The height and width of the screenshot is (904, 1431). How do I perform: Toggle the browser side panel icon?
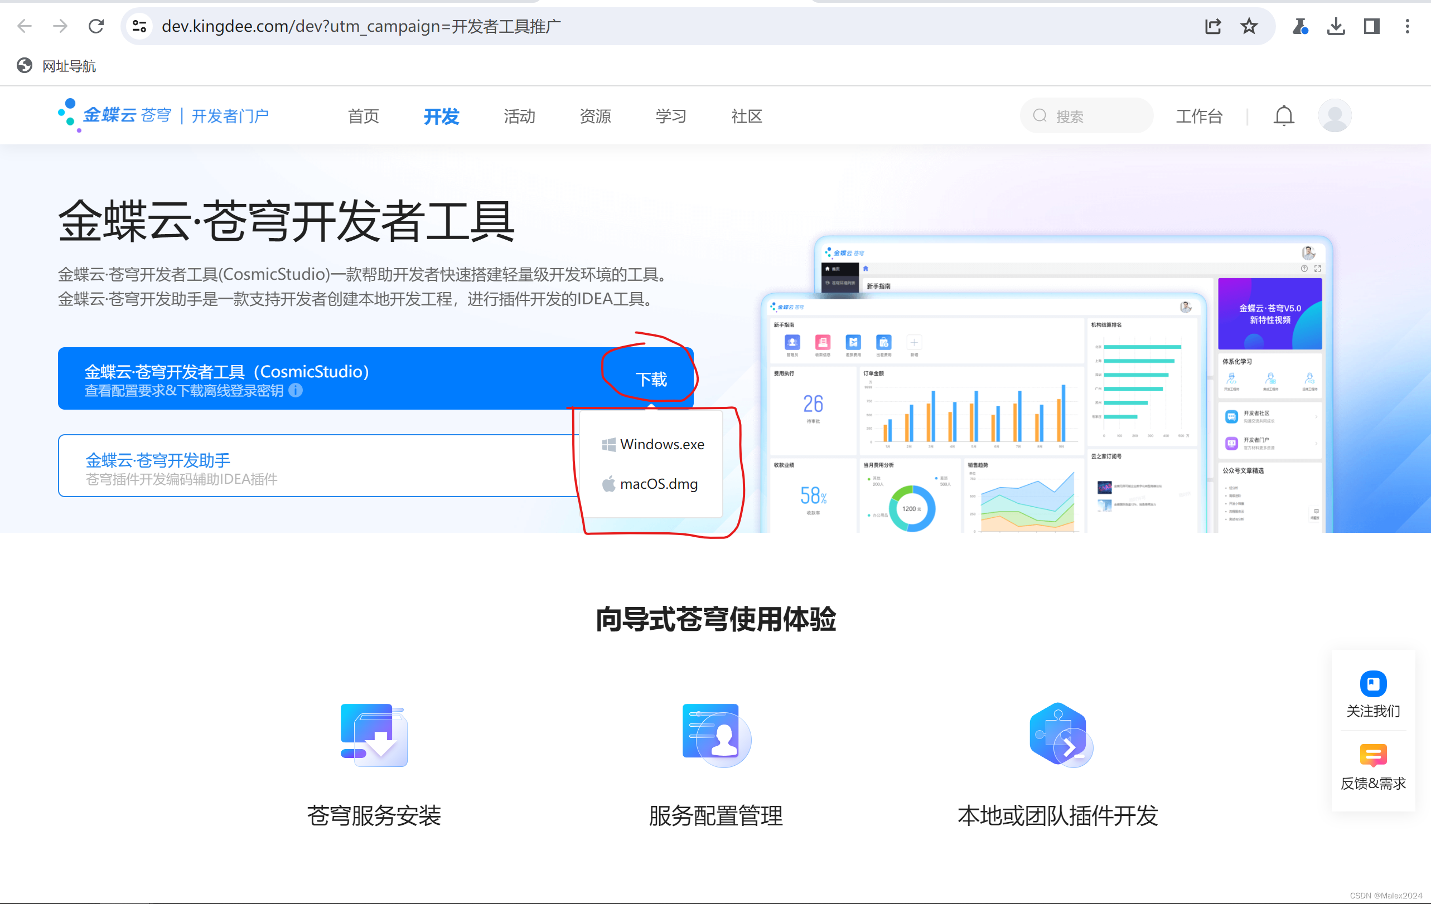point(1371,26)
